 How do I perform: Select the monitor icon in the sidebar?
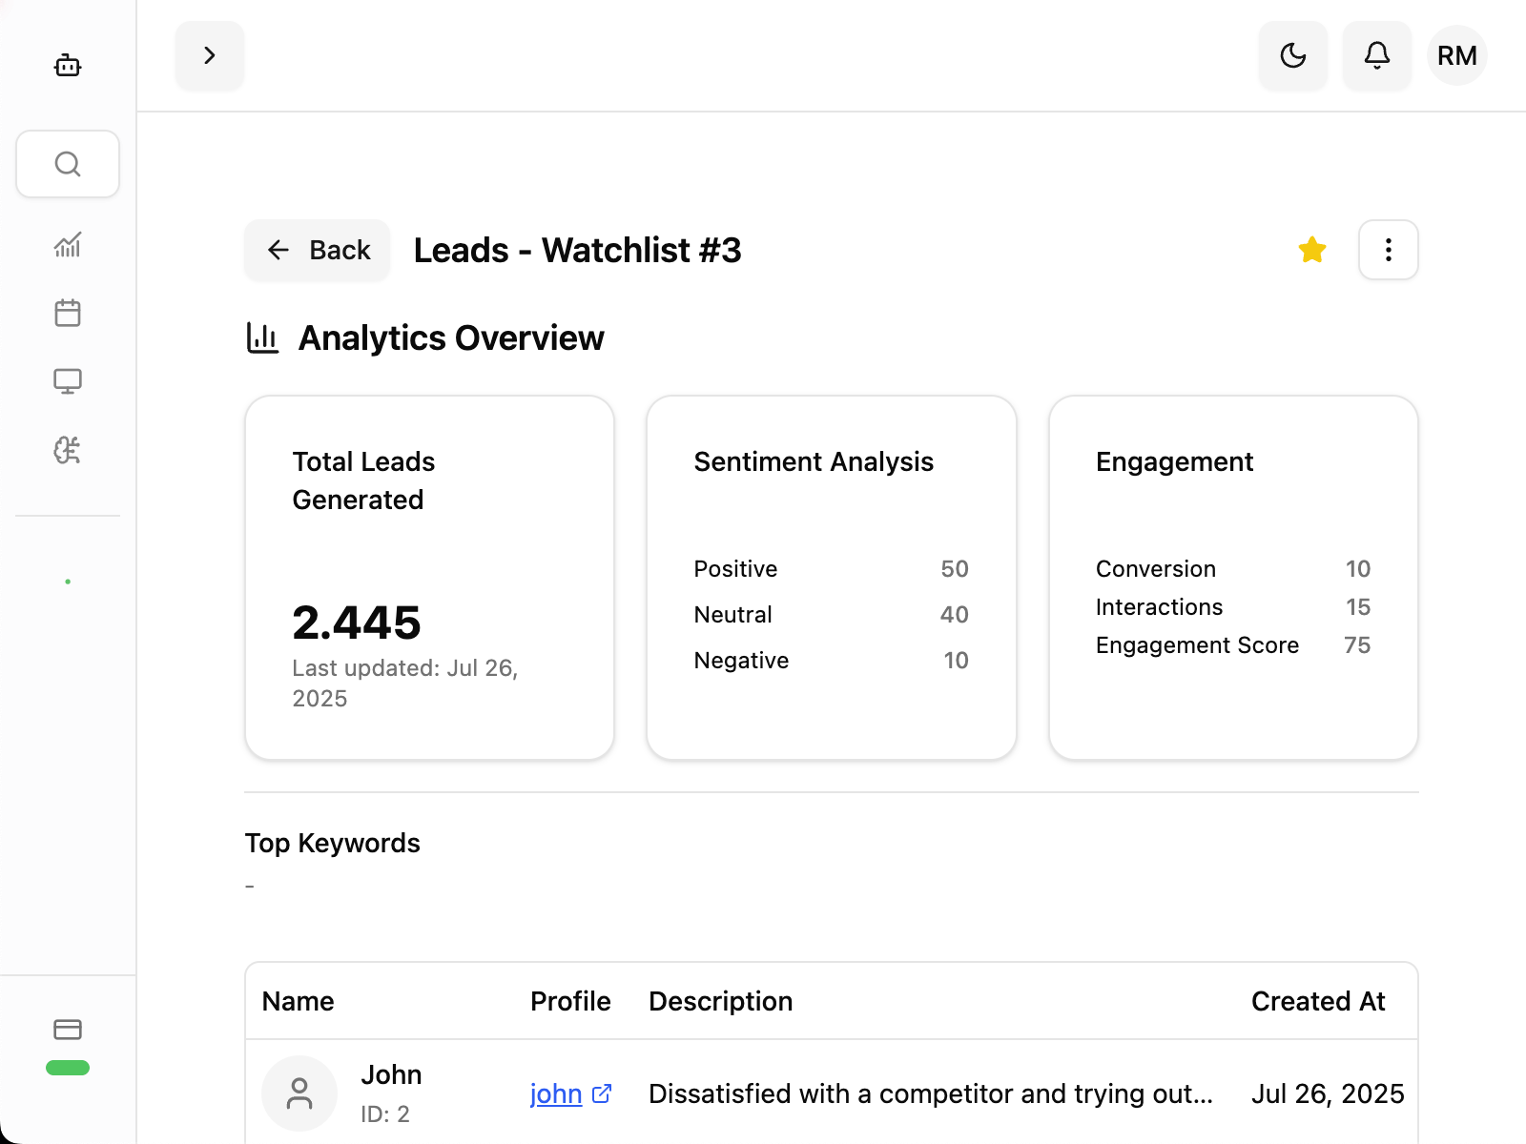[68, 380]
